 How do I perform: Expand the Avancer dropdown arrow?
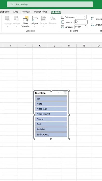(8, 26)
